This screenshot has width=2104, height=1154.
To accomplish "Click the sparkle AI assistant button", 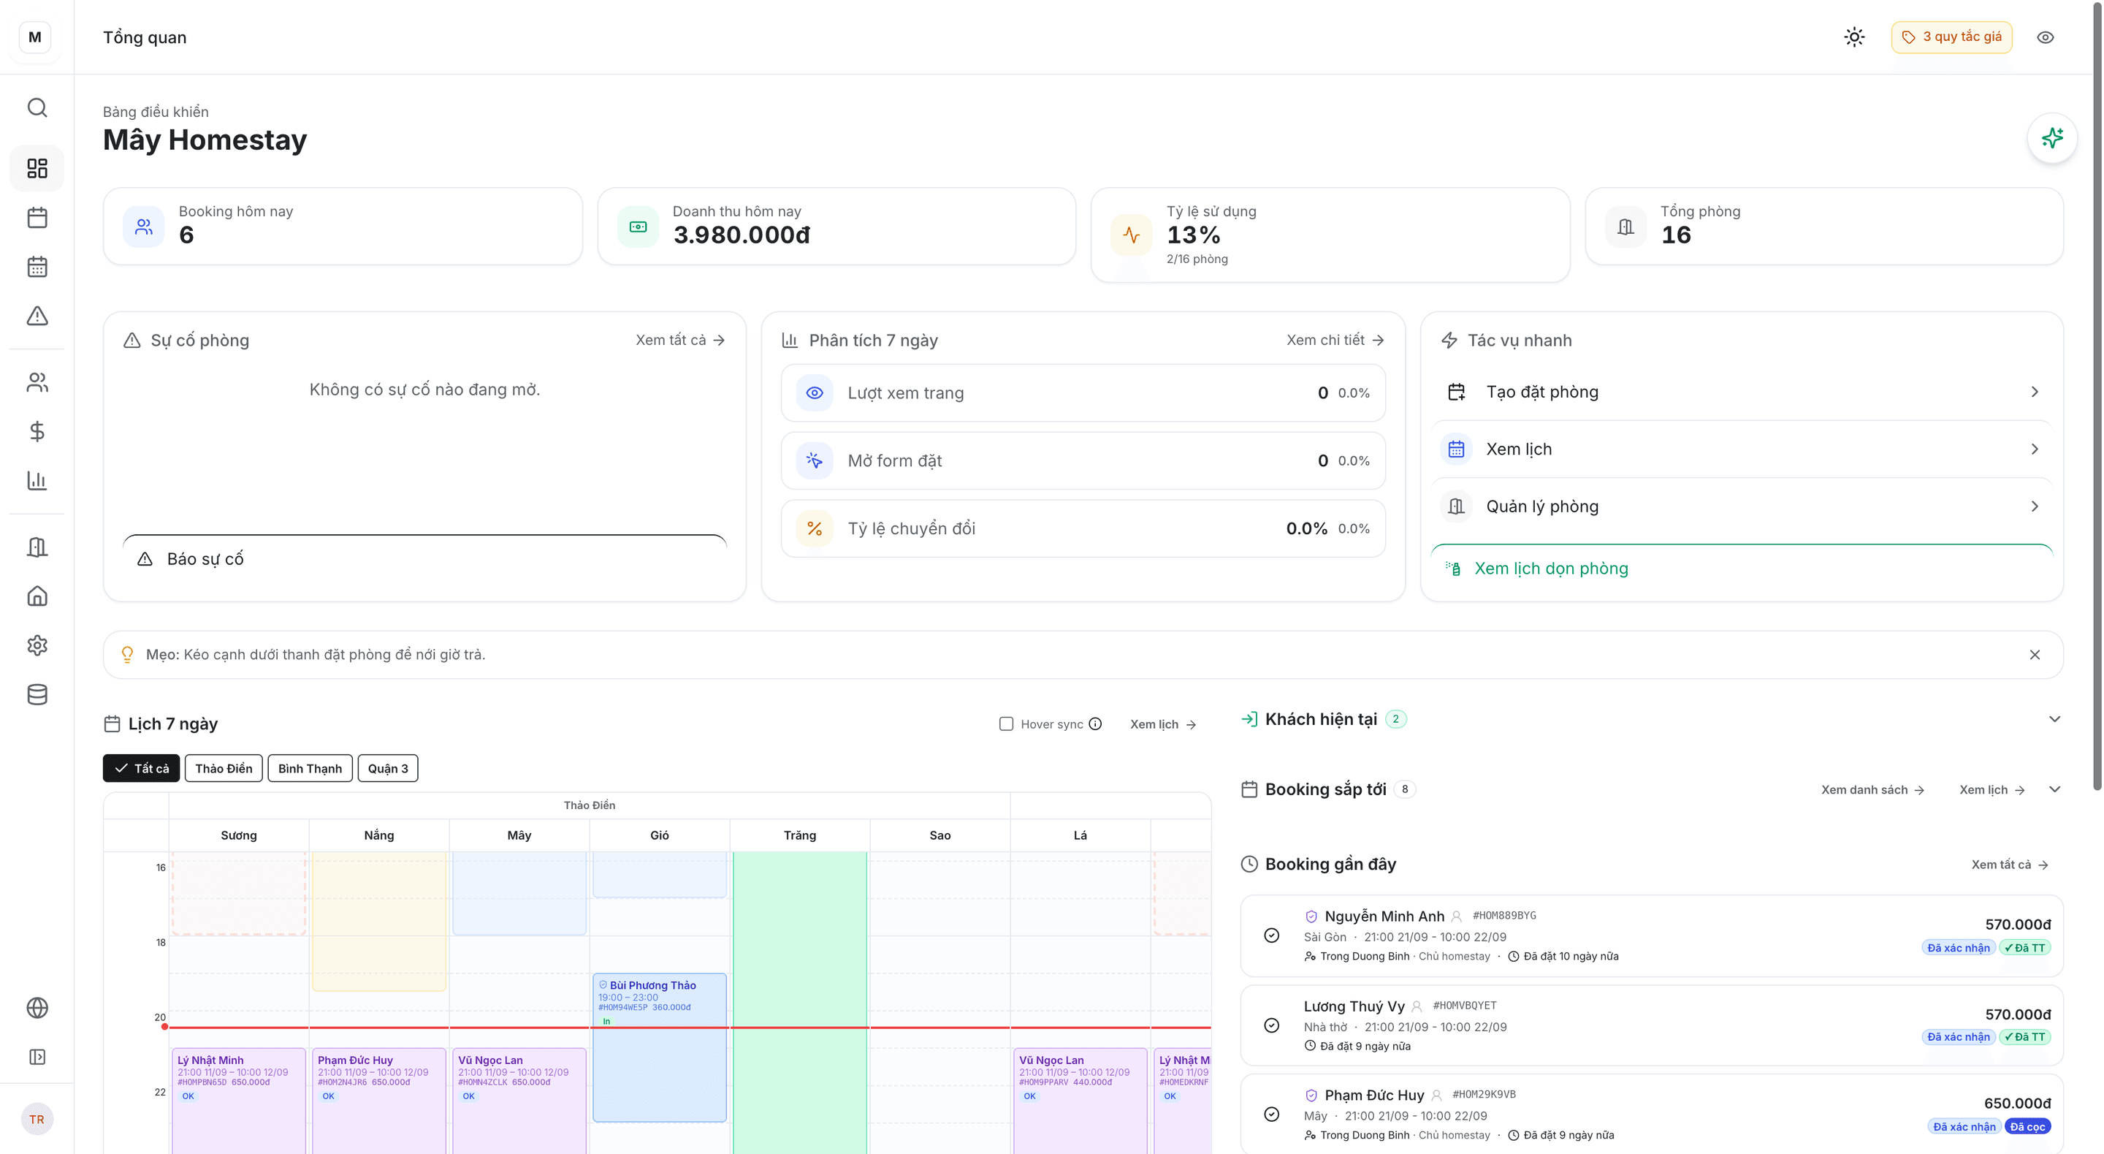I will pyautogui.click(x=2051, y=138).
